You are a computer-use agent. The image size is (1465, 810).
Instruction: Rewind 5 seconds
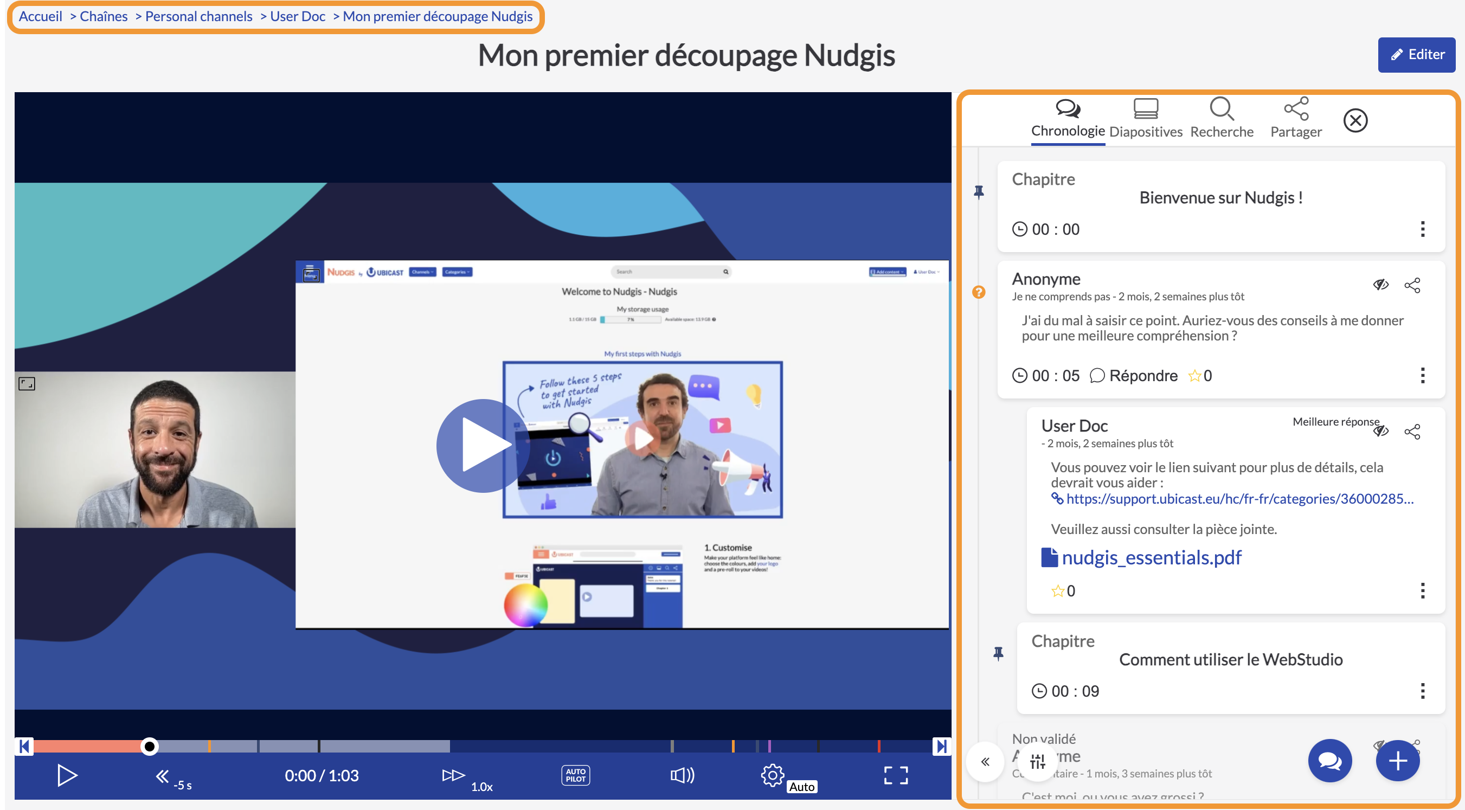click(173, 777)
